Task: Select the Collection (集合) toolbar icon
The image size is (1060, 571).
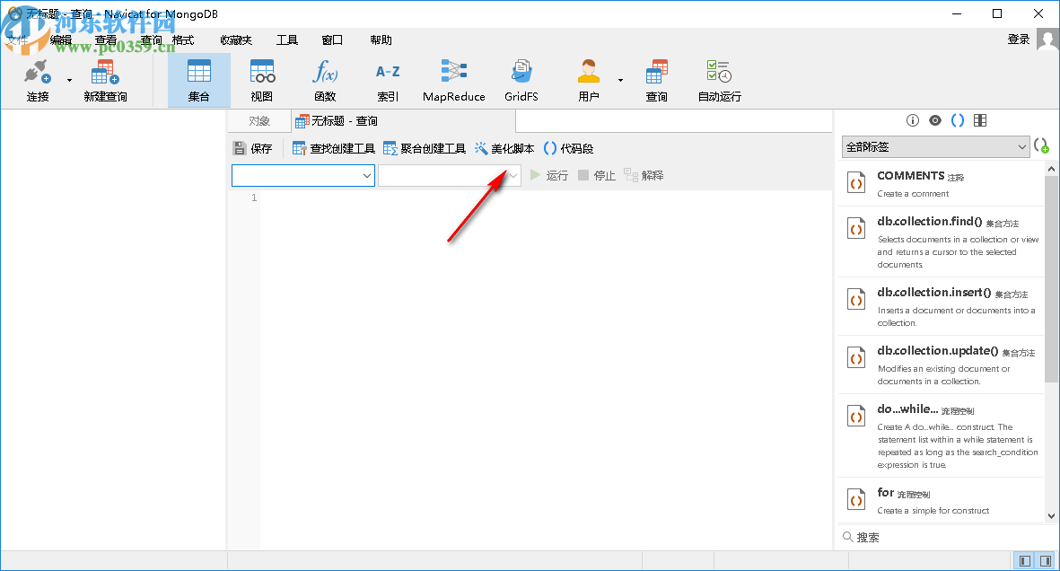Action: (198, 81)
